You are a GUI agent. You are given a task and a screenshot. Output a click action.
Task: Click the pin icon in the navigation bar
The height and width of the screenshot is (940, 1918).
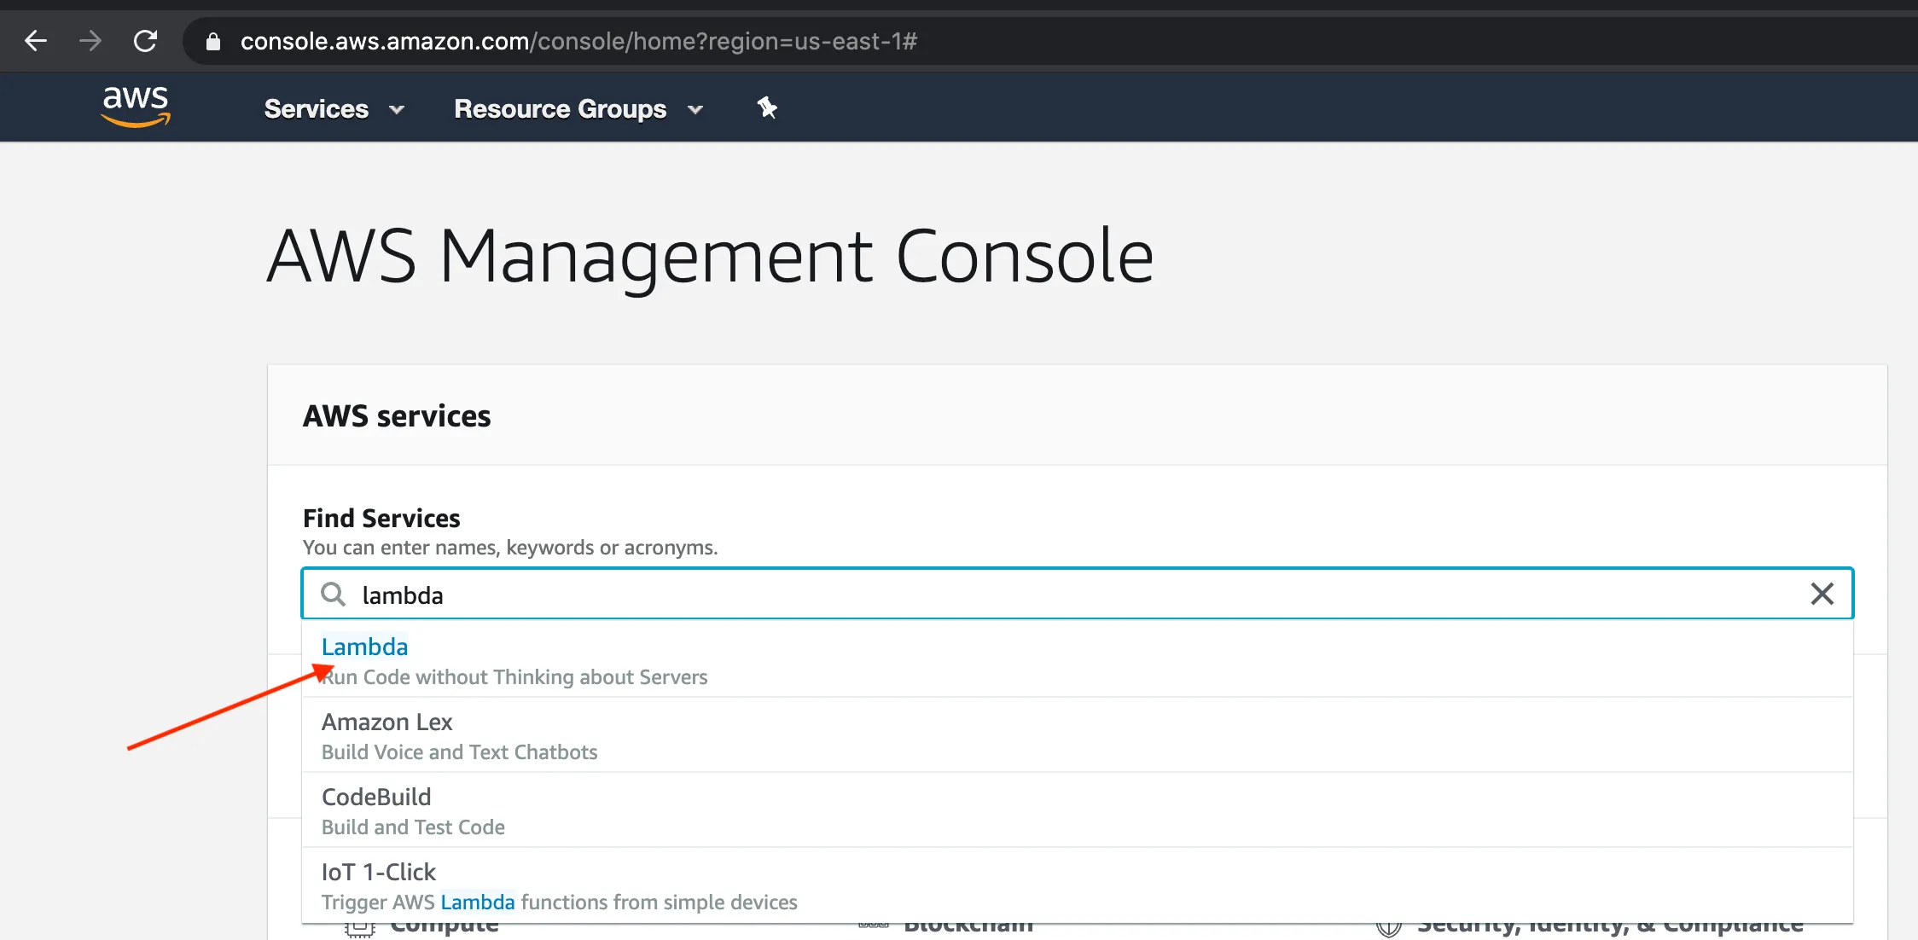pos(766,107)
